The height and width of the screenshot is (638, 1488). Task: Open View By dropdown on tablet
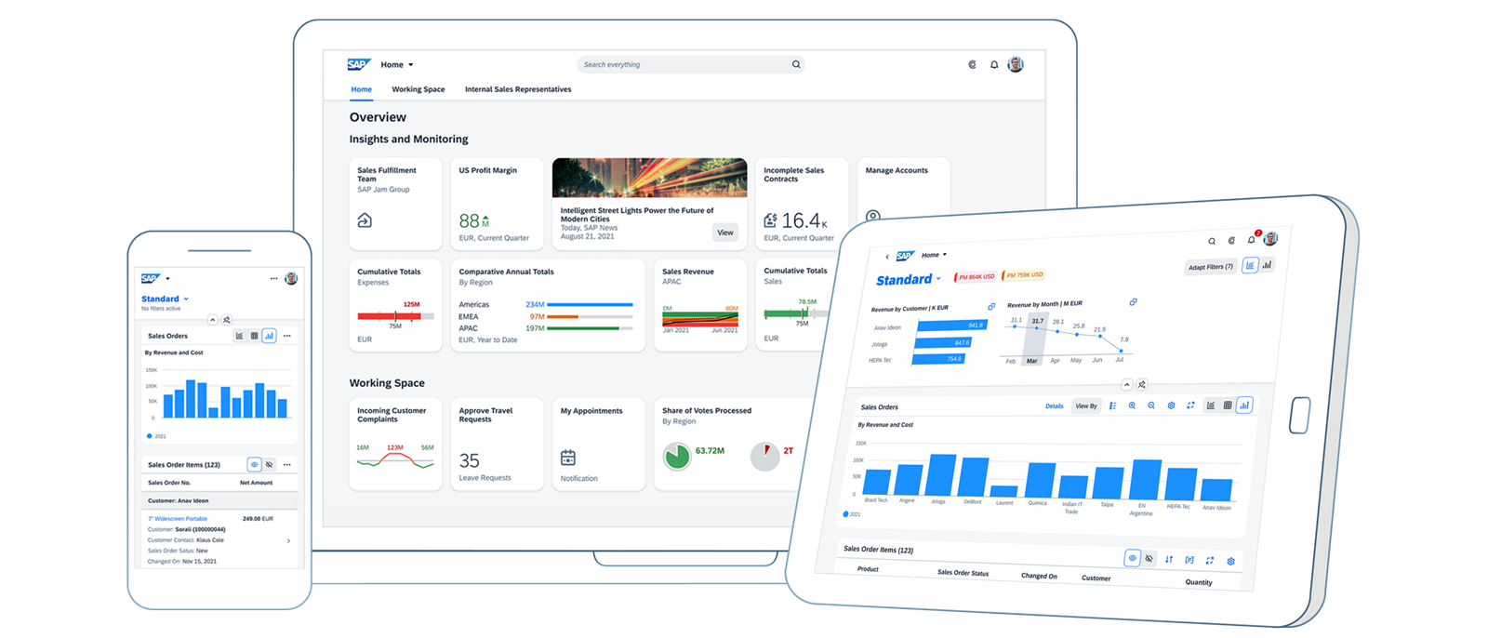pyautogui.click(x=1086, y=405)
